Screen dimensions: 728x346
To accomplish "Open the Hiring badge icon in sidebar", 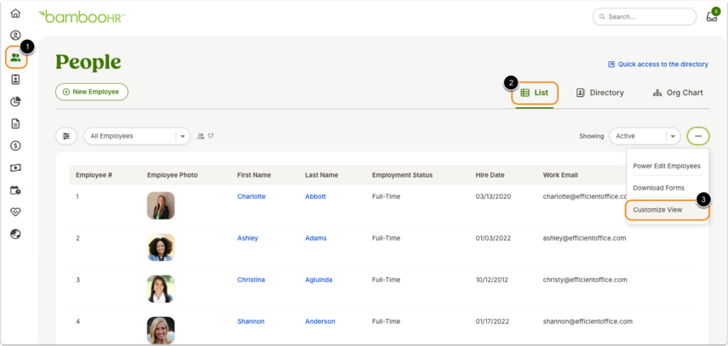I will point(15,80).
